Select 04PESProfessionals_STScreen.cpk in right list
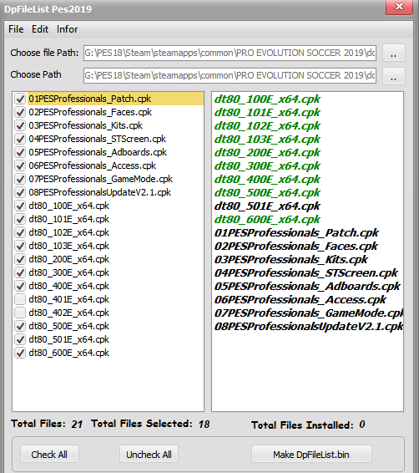419x473 pixels. coord(306,273)
